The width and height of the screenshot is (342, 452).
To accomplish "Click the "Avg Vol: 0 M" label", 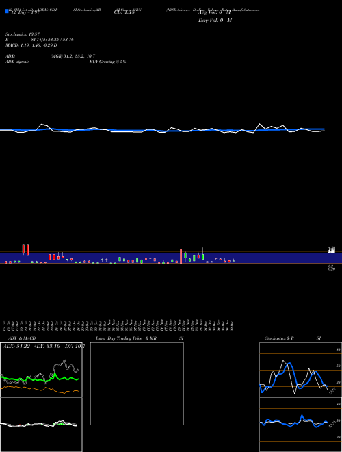I will (215, 13).
